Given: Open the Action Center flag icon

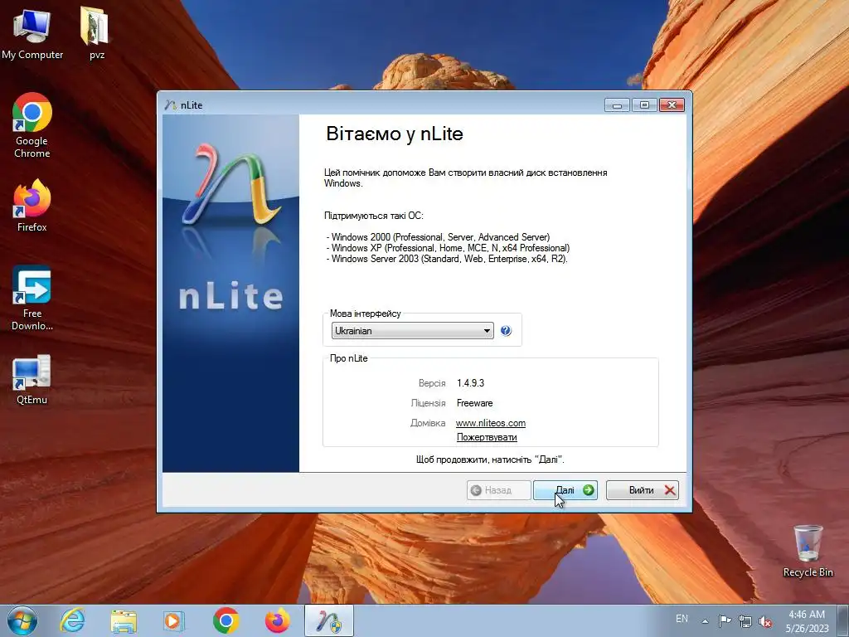Looking at the screenshot, I should 725,620.
